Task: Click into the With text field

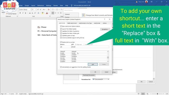Action: click(90, 47)
